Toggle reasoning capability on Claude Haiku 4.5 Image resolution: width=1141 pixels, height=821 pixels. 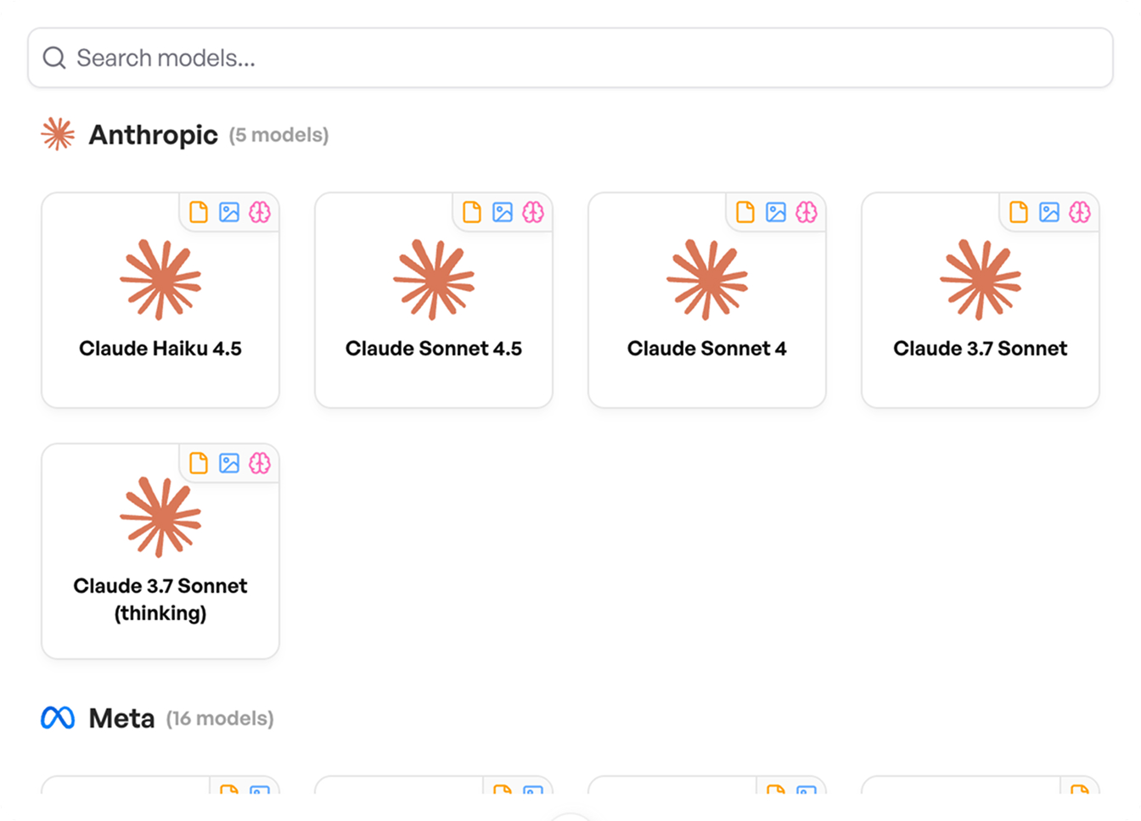click(261, 212)
